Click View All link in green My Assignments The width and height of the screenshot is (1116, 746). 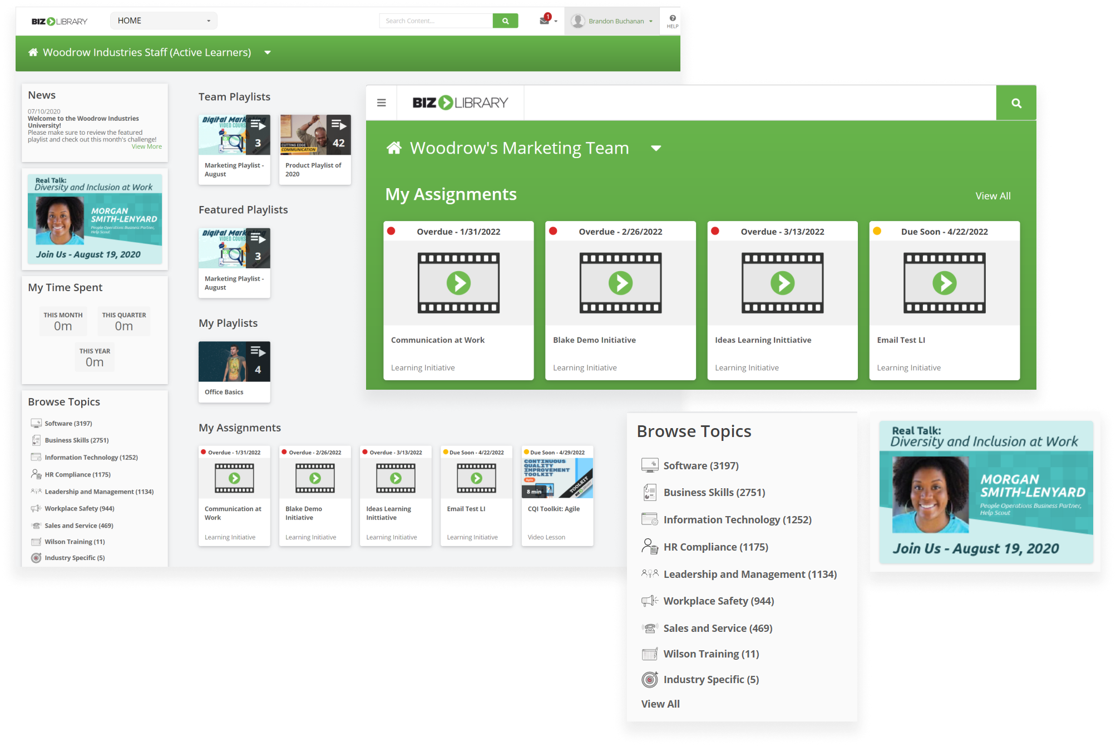[993, 196]
